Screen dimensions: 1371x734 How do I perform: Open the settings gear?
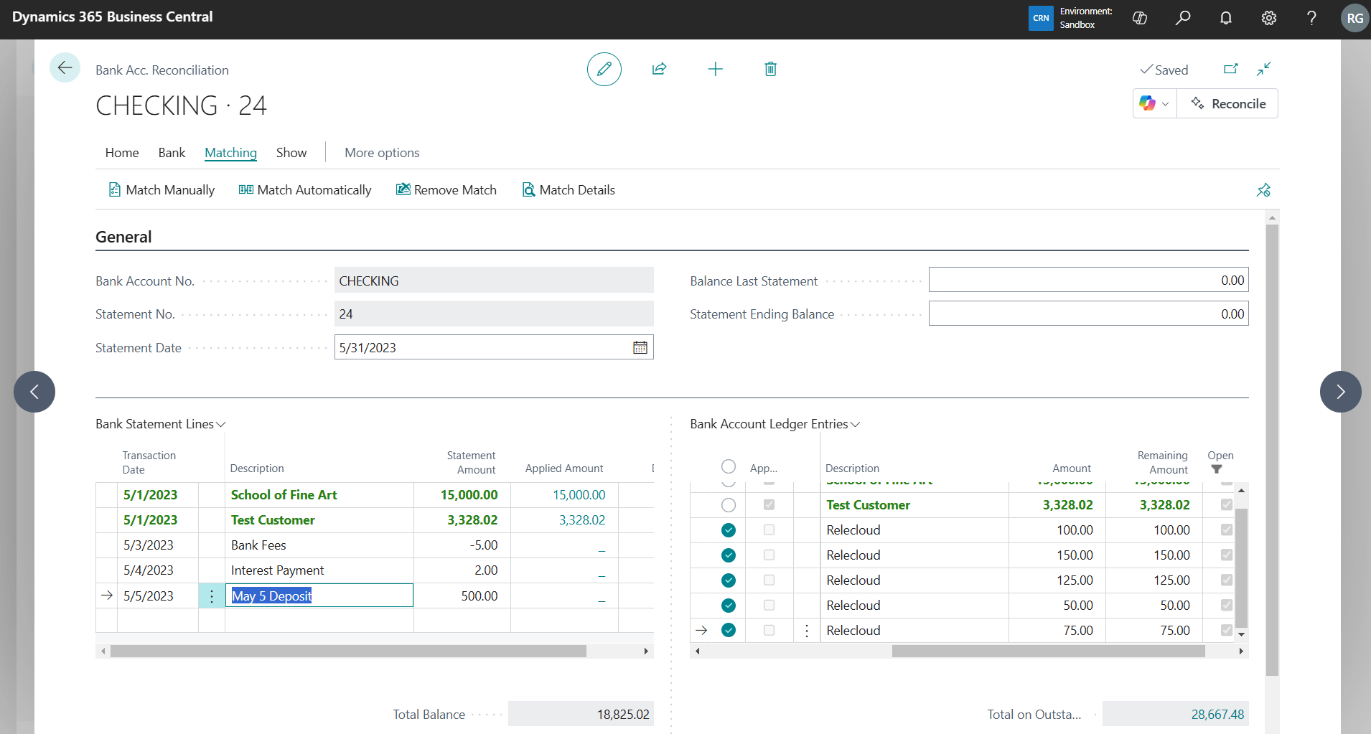1269,18
